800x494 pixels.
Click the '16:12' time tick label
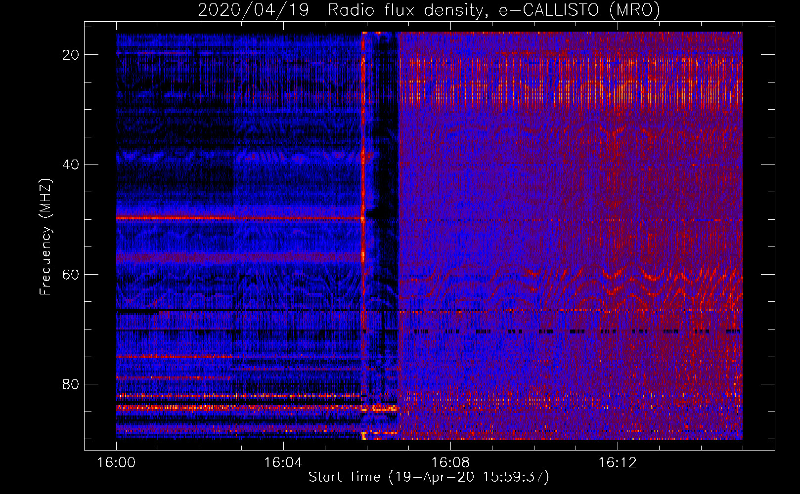(x=617, y=463)
